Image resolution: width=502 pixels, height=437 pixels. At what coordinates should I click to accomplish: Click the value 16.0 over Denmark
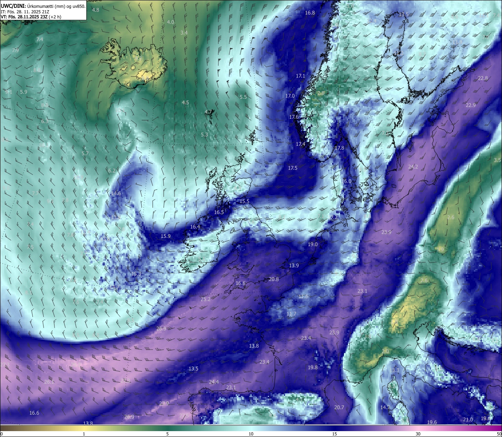[347, 181]
